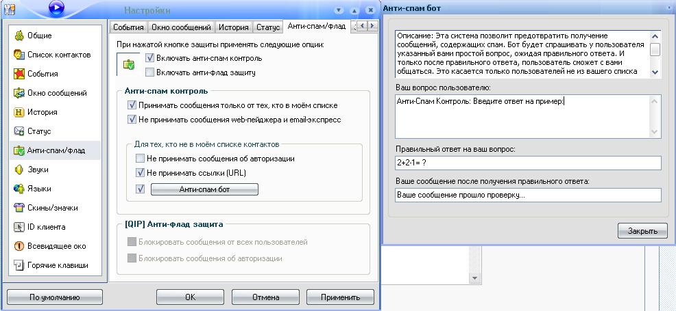Click the Скины/значки icon
Viewport: 676px width, 311px height.
tap(19, 208)
